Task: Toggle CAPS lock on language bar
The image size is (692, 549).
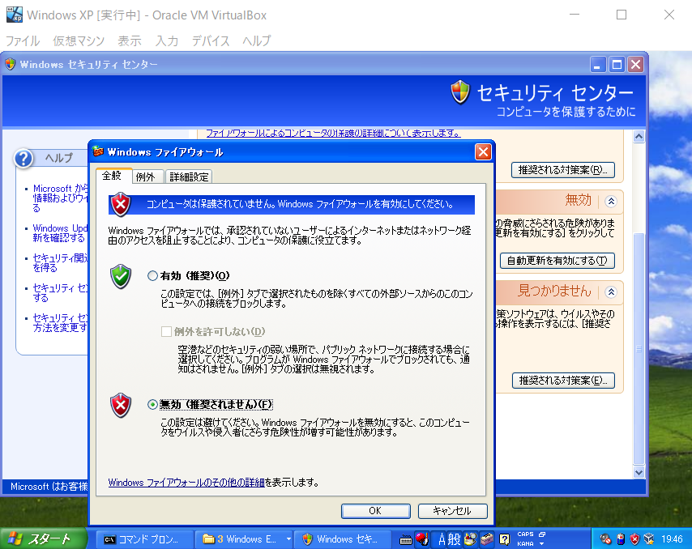Action: click(525, 534)
